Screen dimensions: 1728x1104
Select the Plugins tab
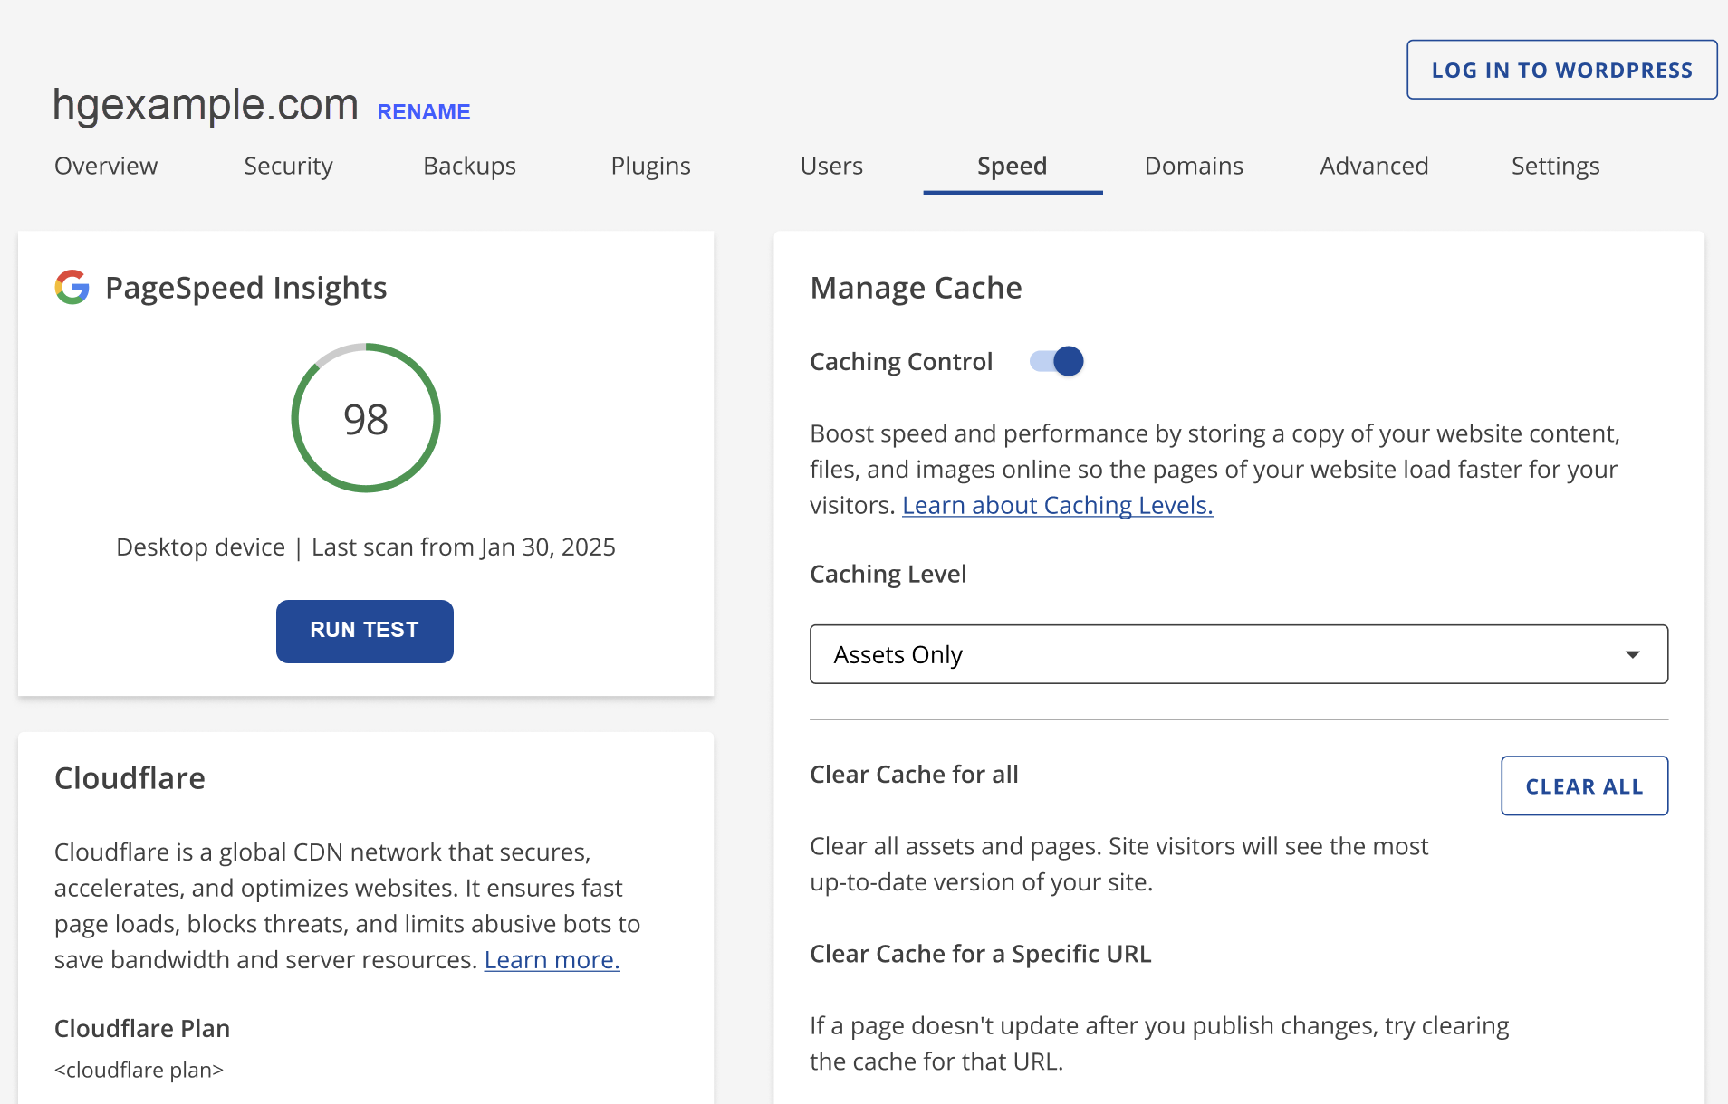650,166
